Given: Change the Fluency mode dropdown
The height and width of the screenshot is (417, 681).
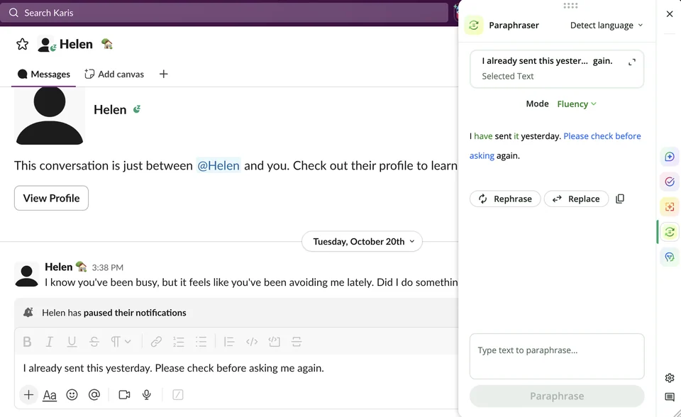Looking at the screenshot, I should [x=576, y=104].
